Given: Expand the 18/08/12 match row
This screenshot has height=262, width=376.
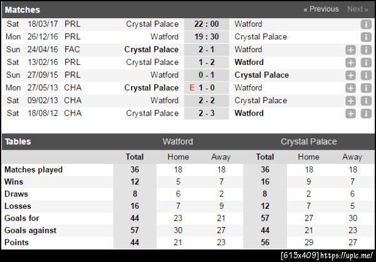Looking at the screenshot, I should click(x=351, y=113).
